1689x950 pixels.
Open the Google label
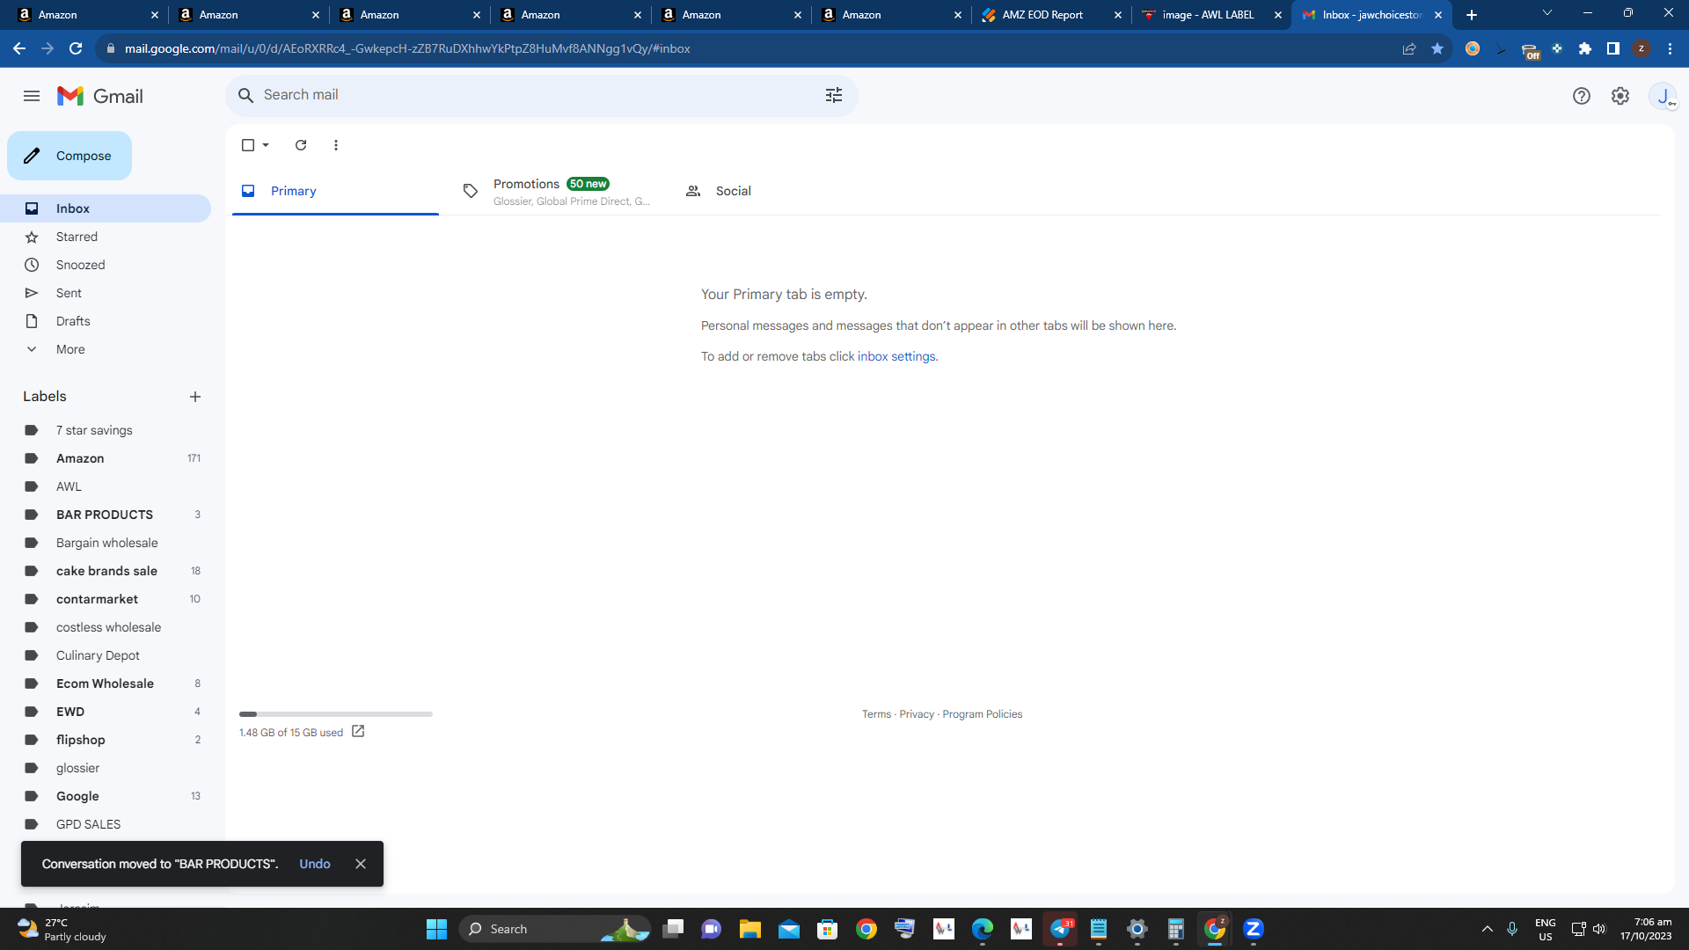pyautogui.click(x=106, y=796)
